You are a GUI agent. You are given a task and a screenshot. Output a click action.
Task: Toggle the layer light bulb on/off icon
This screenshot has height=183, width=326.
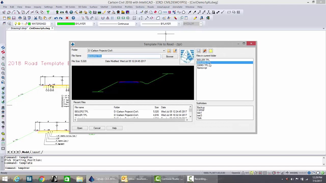pos(16,24)
